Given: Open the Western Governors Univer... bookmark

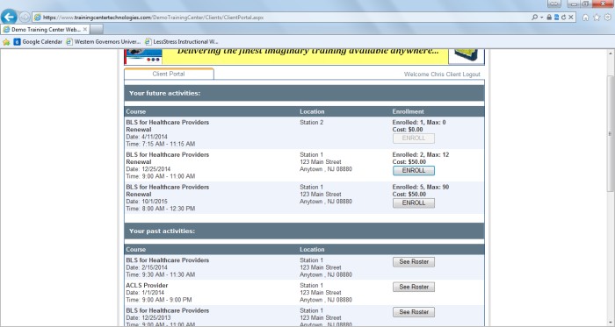Looking at the screenshot, I should 104,41.
